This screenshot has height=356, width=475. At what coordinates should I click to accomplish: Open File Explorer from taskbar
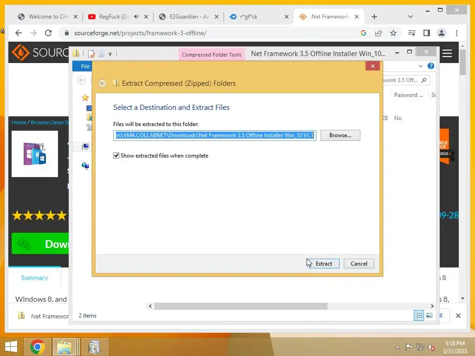pyautogui.click(x=64, y=347)
